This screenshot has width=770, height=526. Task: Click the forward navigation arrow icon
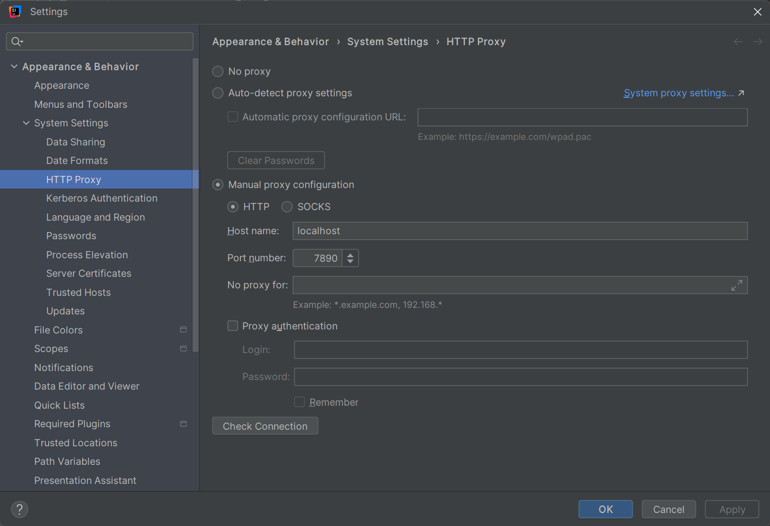coord(757,42)
